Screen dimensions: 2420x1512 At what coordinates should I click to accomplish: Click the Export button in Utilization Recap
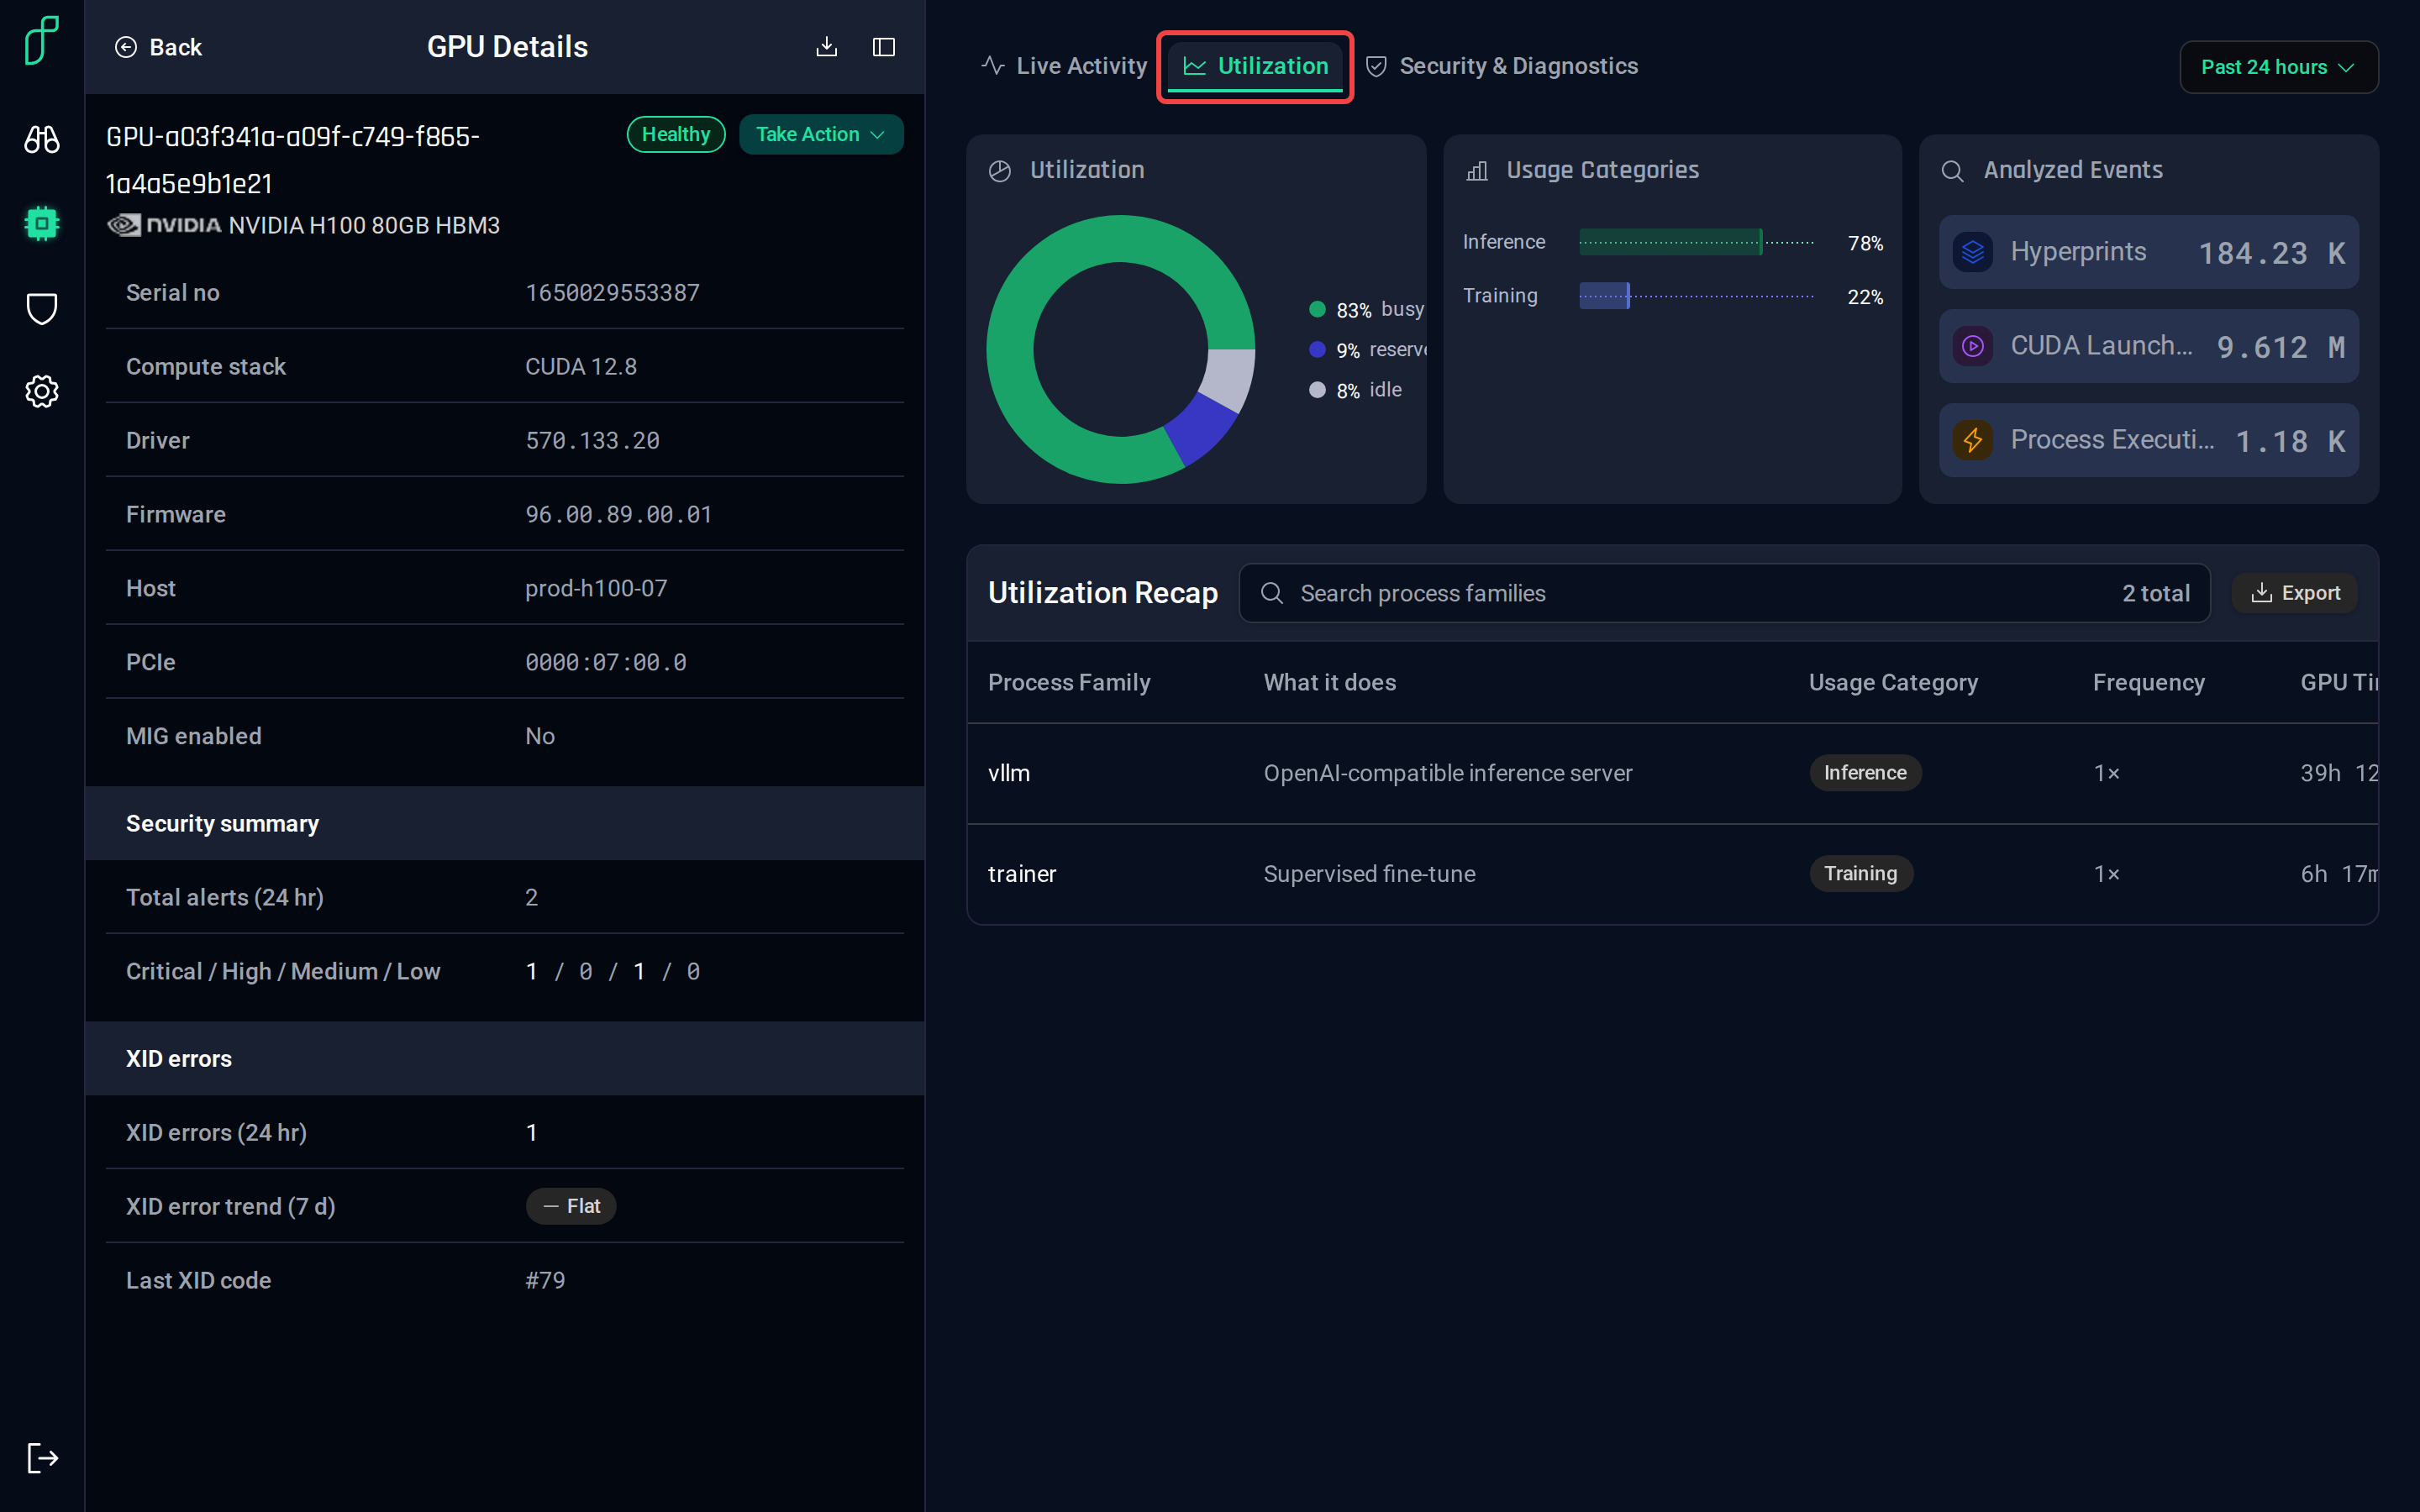(2295, 593)
